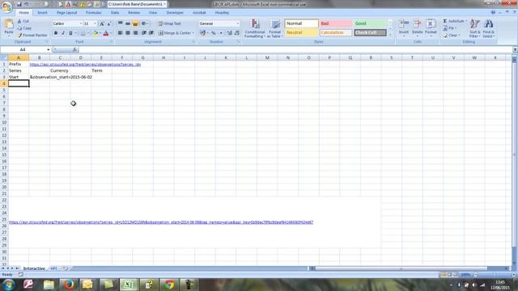Increase the cell indent
518x291 pixels.
point(151,33)
